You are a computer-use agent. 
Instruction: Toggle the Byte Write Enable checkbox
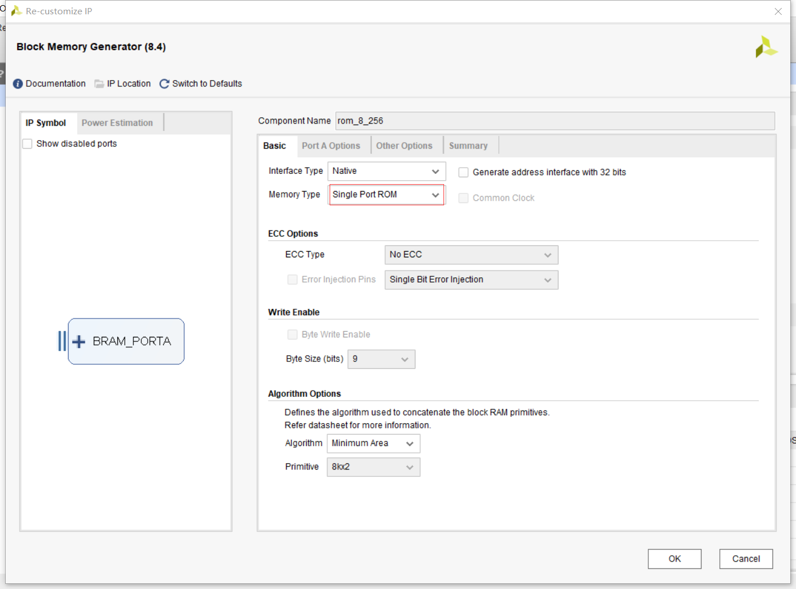point(292,335)
